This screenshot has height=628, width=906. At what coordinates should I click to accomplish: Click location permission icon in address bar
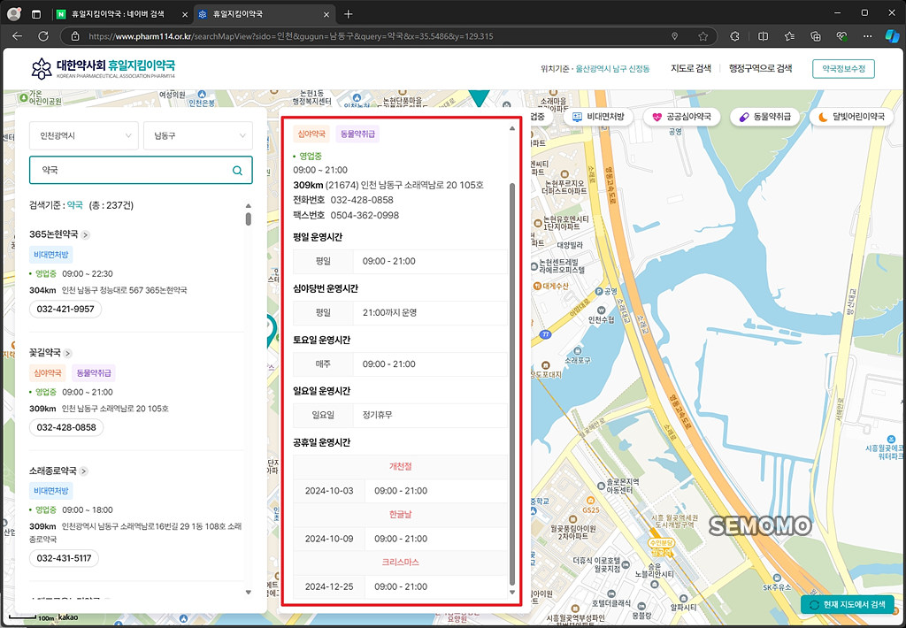tap(674, 35)
